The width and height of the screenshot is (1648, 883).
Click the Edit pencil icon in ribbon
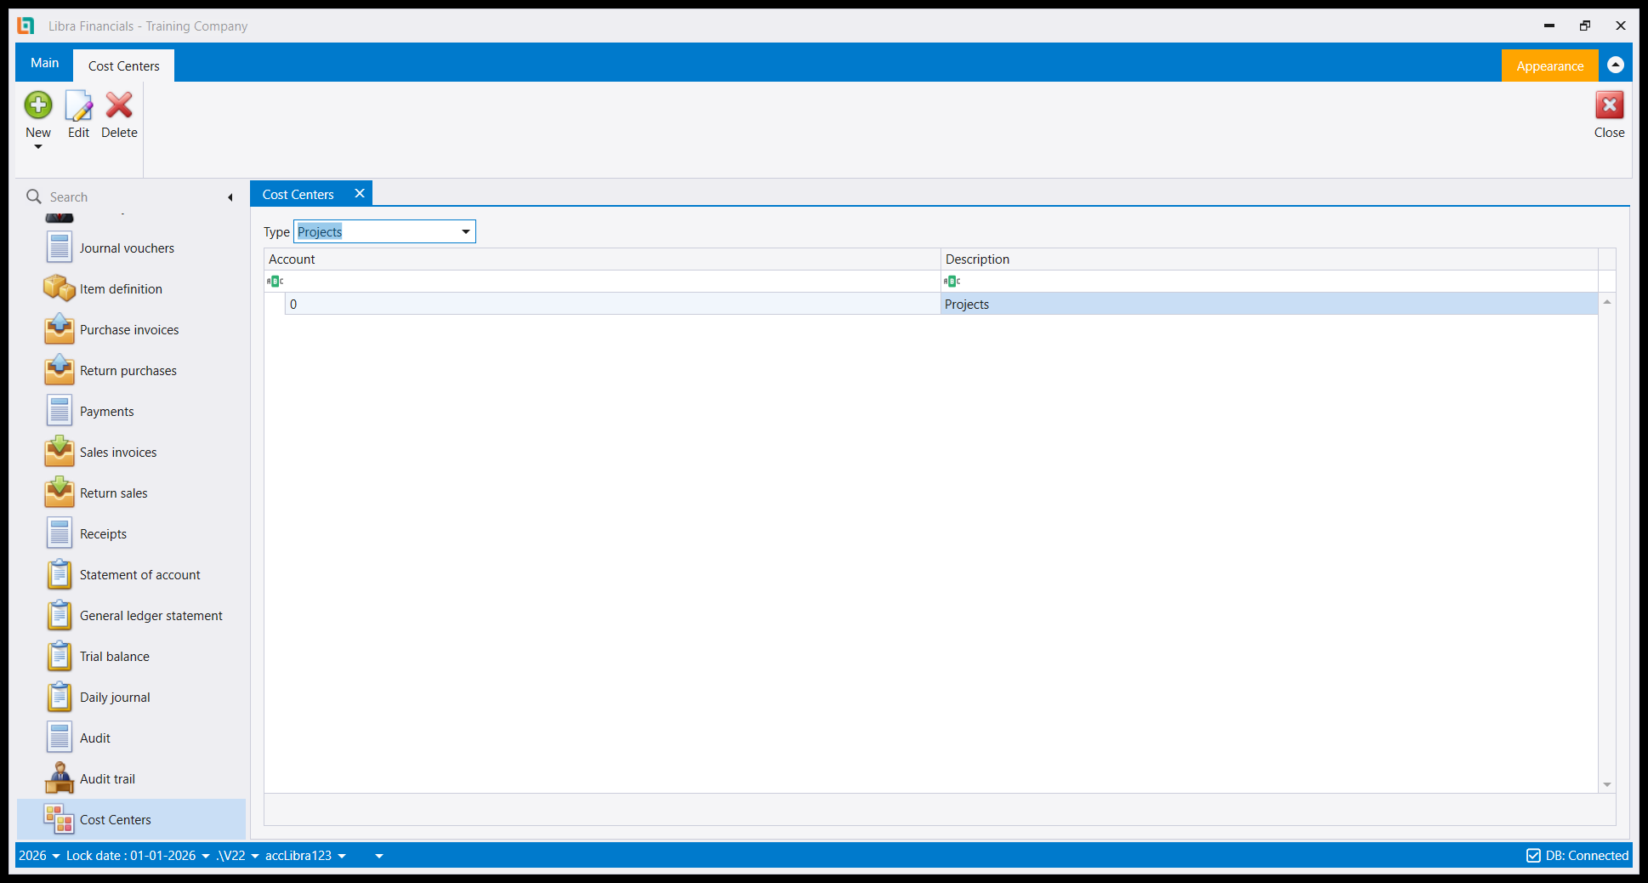pyautogui.click(x=79, y=105)
